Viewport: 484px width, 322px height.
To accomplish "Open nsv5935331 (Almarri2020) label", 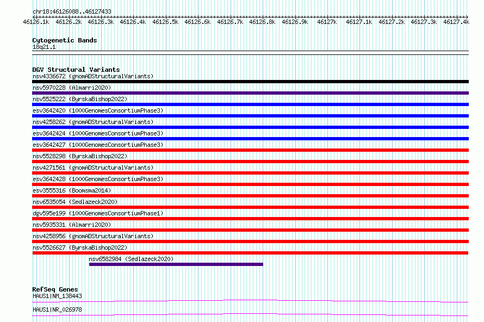I will click(72, 225).
